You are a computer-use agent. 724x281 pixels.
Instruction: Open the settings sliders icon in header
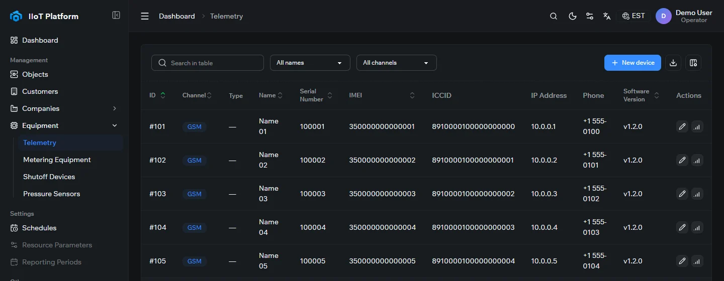590,16
